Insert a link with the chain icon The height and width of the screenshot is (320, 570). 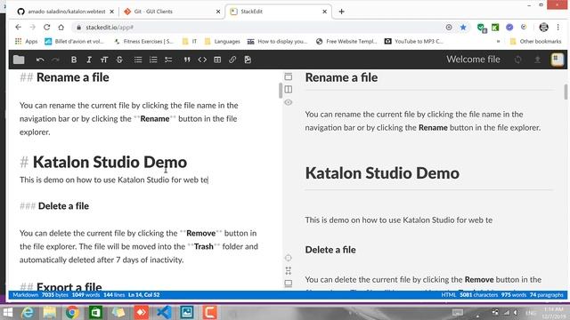(232, 60)
